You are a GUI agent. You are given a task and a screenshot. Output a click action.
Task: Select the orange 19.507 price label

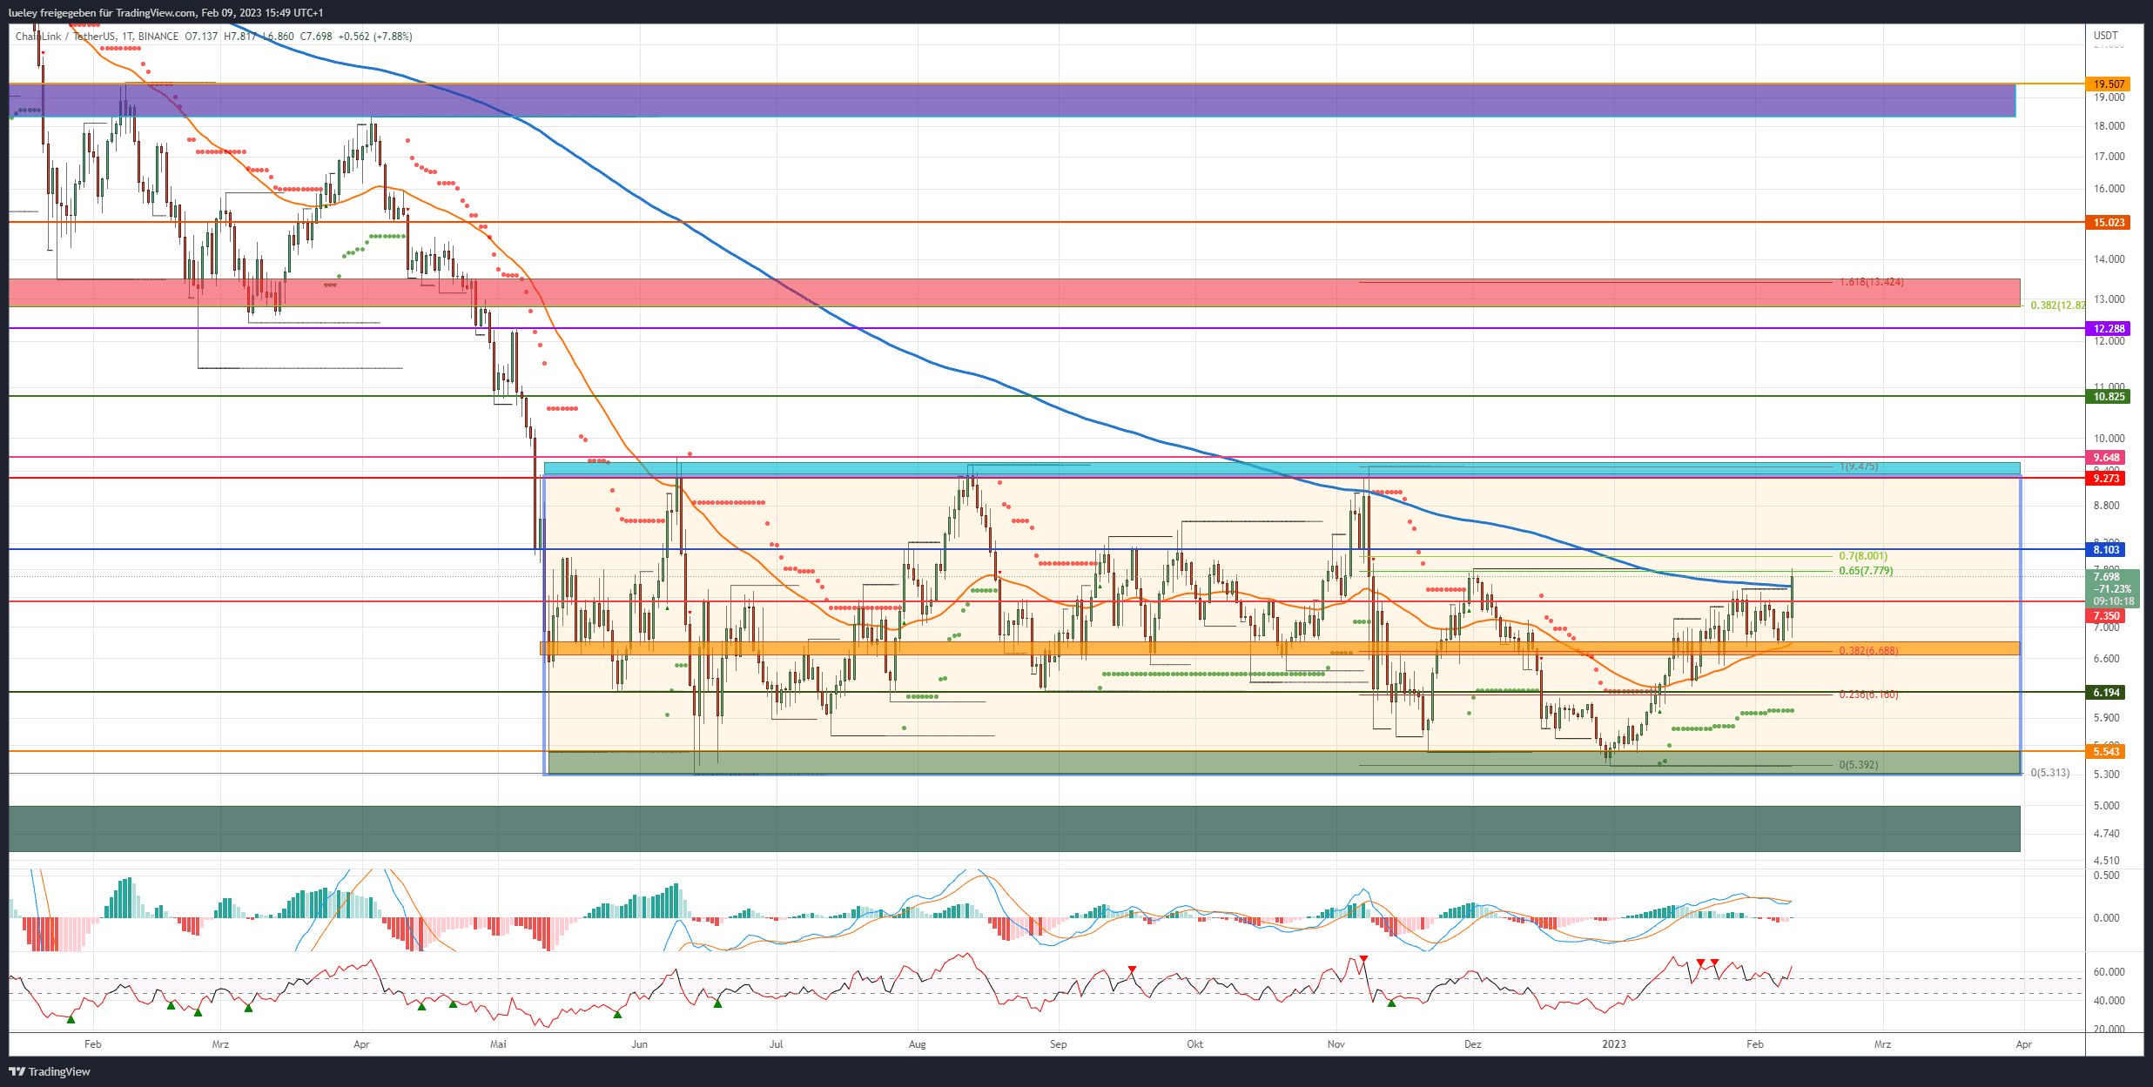click(x=2109, y=84)
